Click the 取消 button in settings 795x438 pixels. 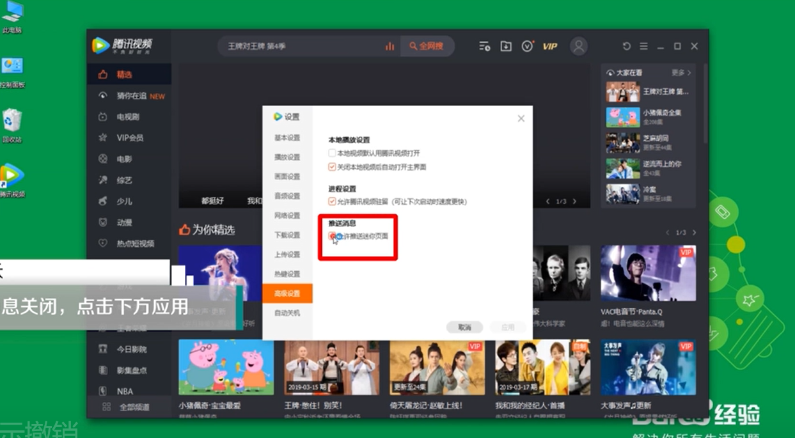[465, 327]
